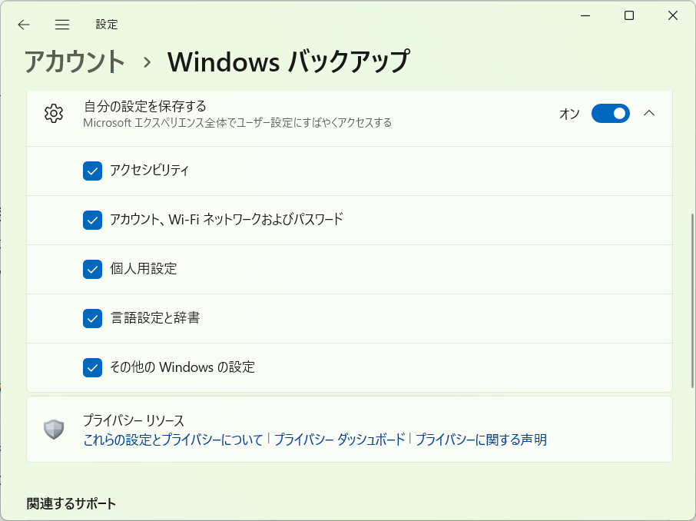Viewport: 696px width, 521px height.
Task: Go back using the back arrow icon
Action: pyautogui.click(x=24, y=25)
